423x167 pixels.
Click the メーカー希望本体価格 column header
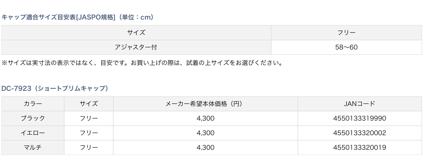(205, 104)
